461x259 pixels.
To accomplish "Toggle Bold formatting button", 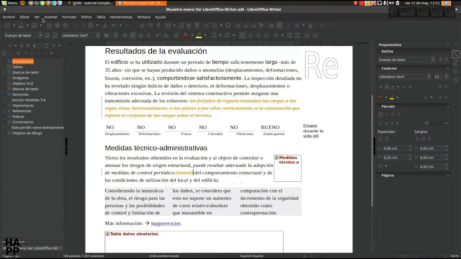I will point(124,35).
